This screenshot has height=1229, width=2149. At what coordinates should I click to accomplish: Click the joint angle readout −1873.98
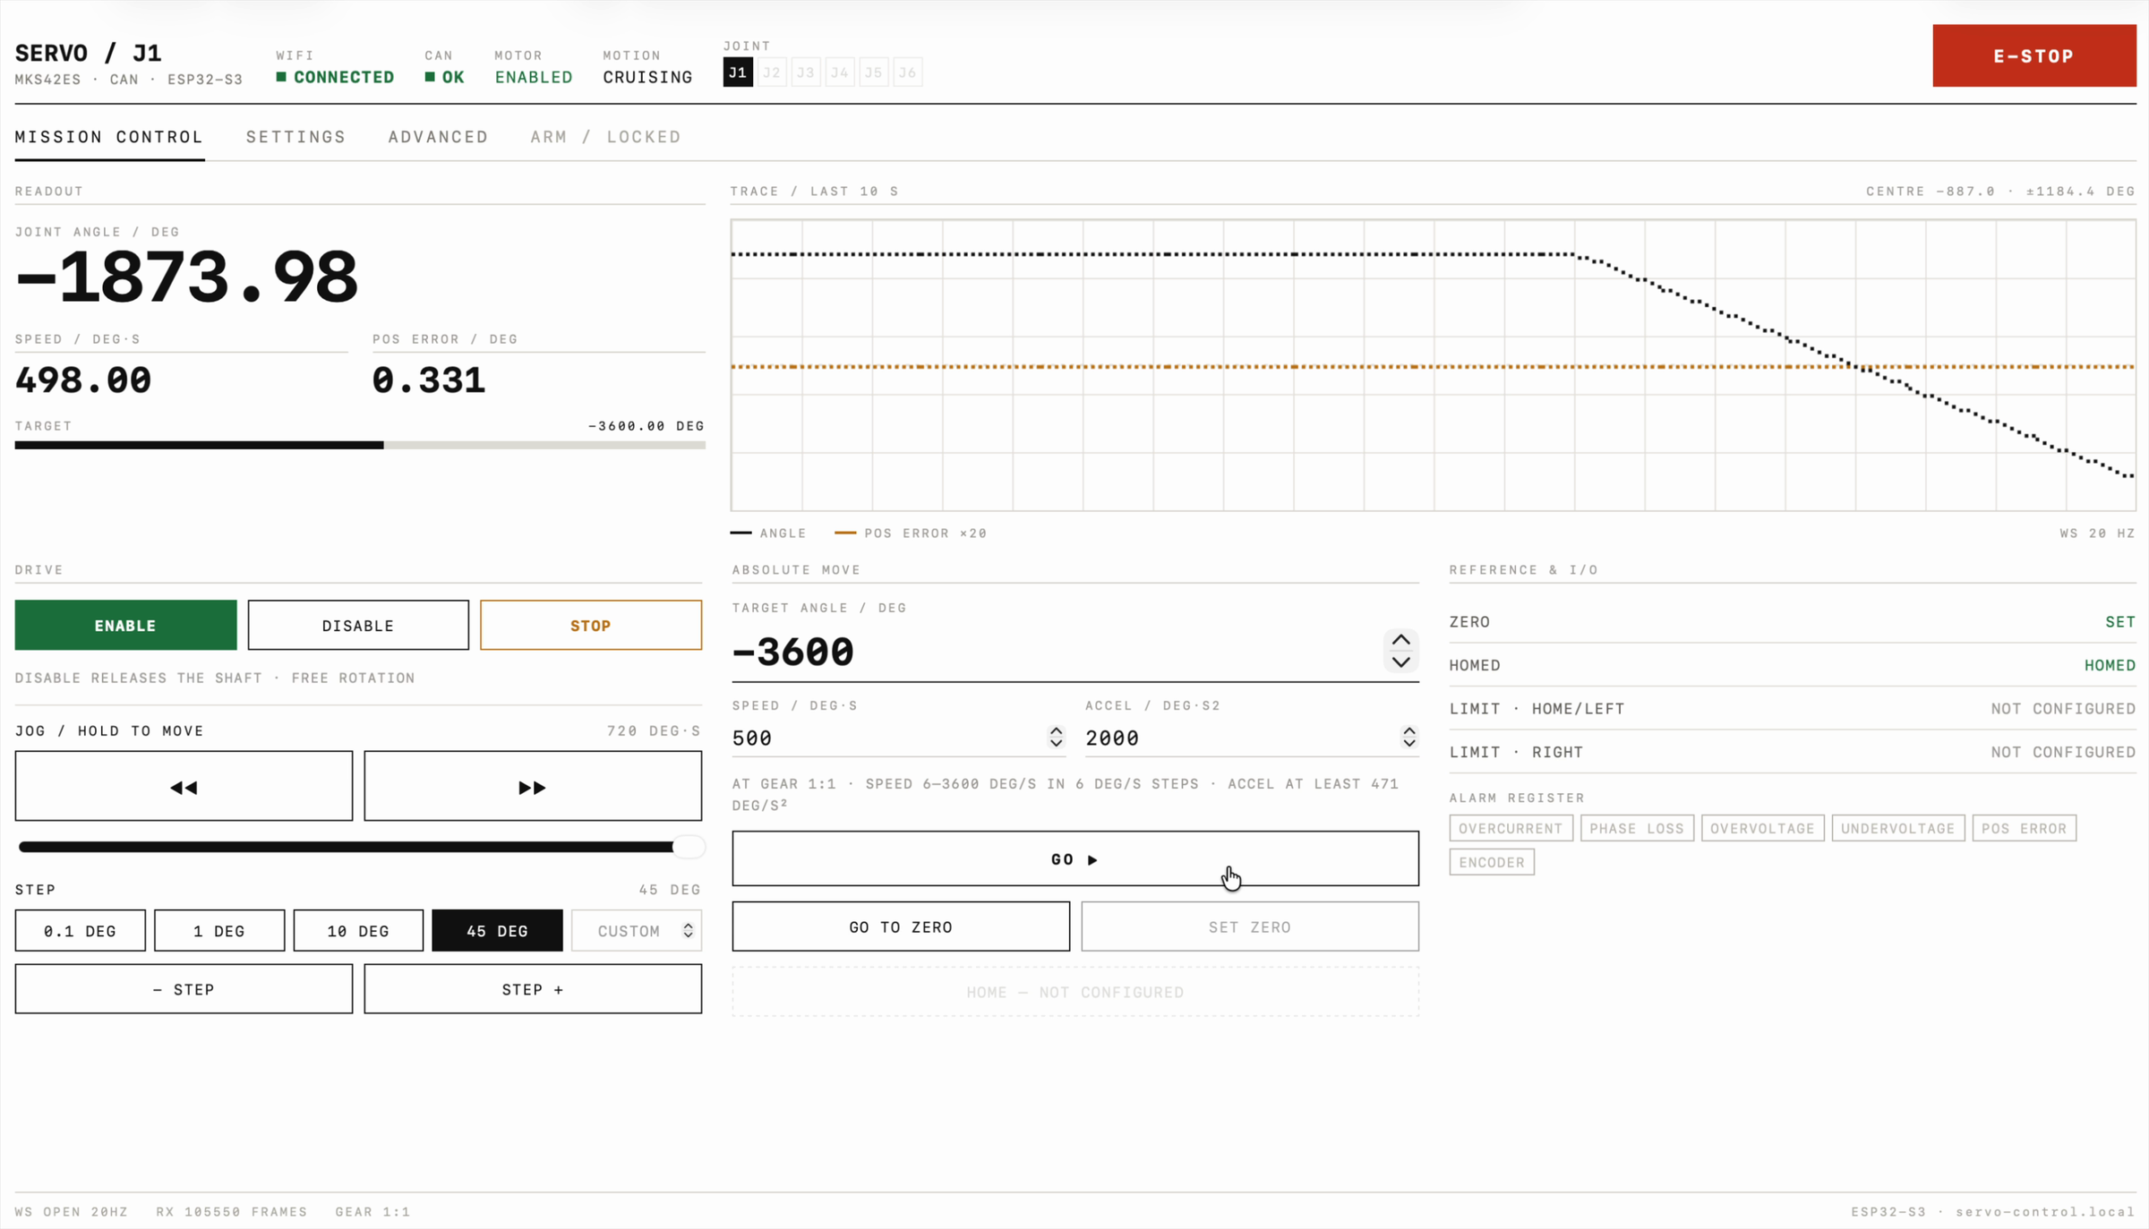point(186,277)
